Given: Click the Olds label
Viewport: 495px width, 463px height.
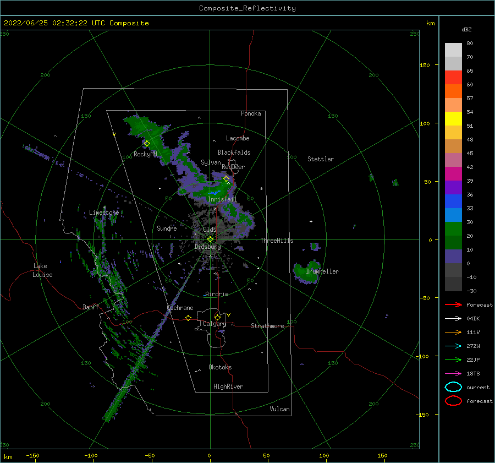Looking at the screenshot, I should 210,230.
